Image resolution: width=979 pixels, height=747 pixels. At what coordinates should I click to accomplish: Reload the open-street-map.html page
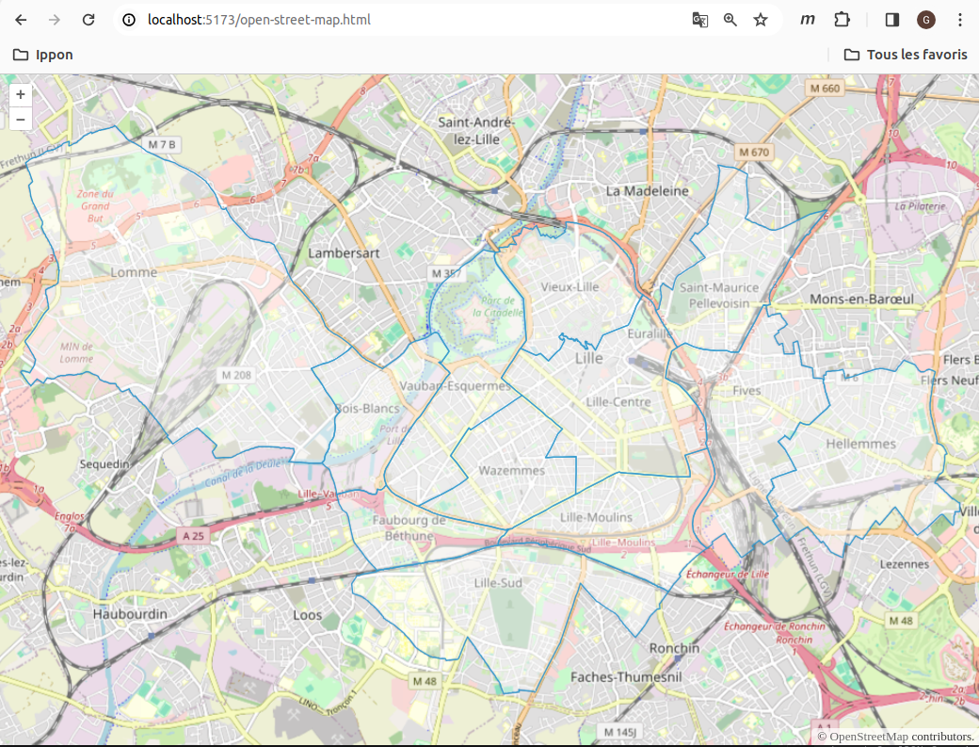[x=88, y=19]
